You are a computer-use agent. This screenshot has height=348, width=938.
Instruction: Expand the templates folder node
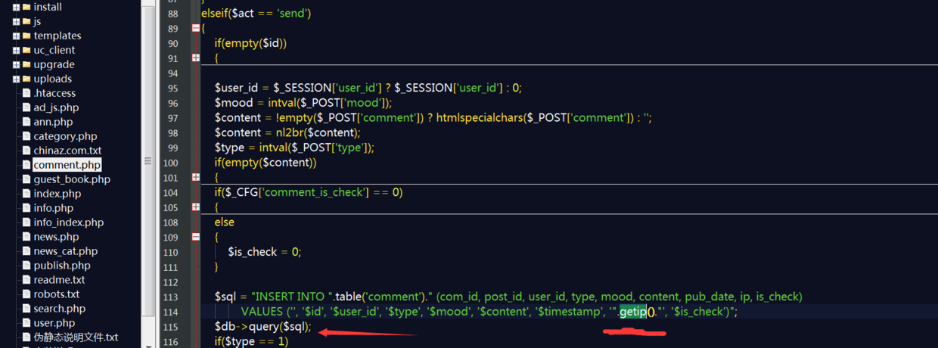click(x=16, y=36)
